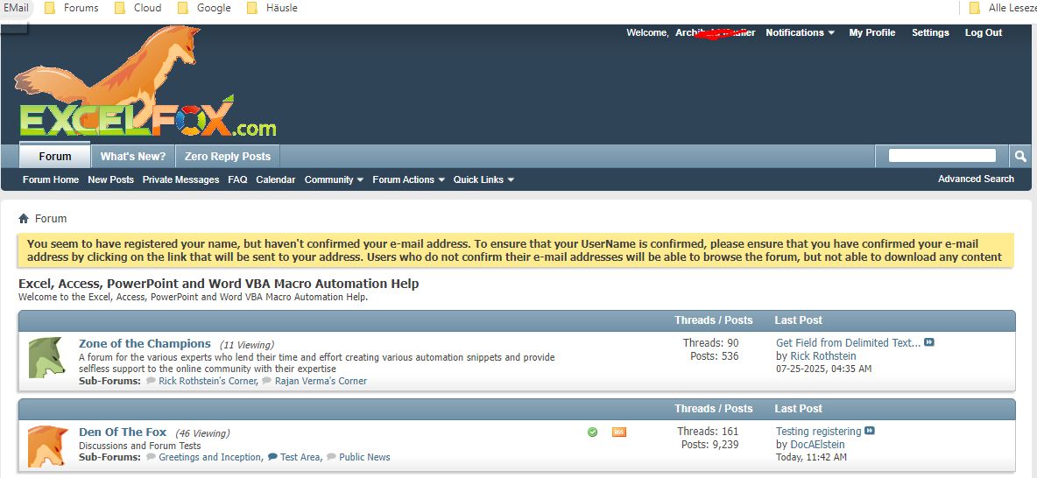Open Advanced Search
Viewport: 1037px width, 478px height.
976,179
